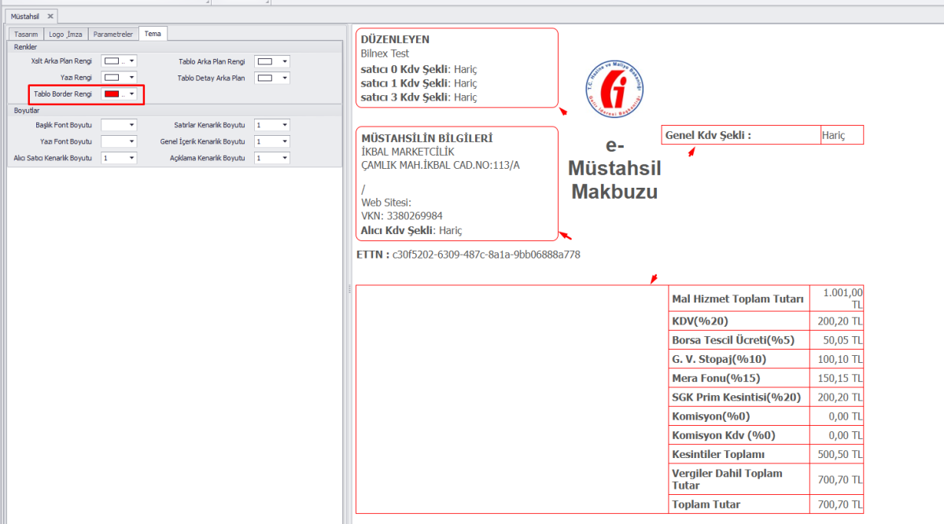Image resolution: width=944 pixels, height=524 pixels.
Task: Switch to the Logo İmza tab
Action: [66, 34]
